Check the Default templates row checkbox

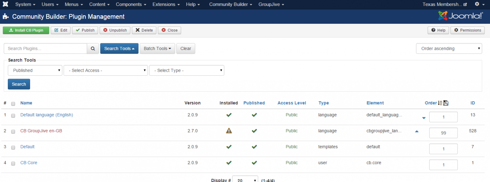[13, 147]
